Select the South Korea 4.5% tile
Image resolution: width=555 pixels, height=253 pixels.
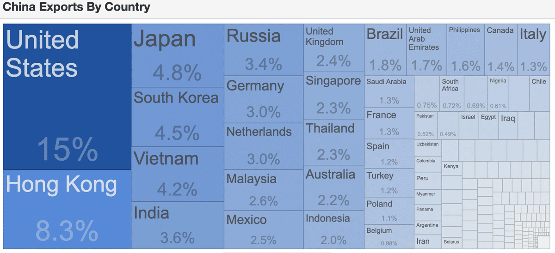[178, 117]
